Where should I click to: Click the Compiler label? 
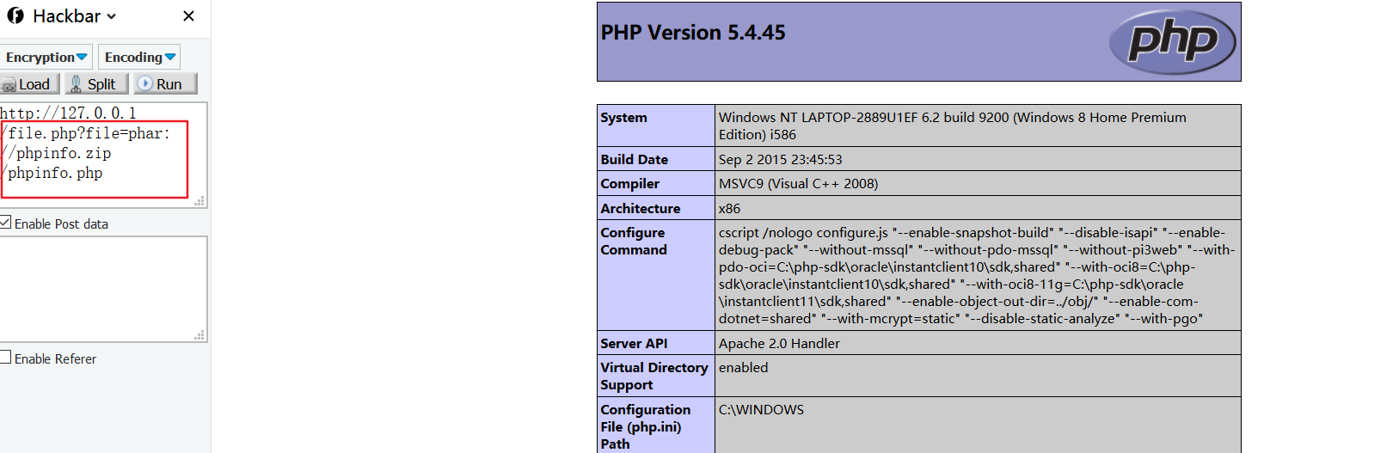coord(630,184)
